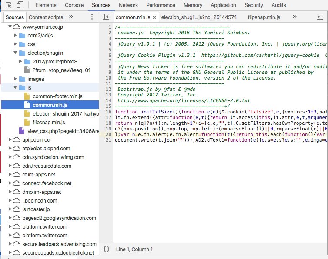
Task: Select the Sources navigator sub-tab
Action: [15, 17]
